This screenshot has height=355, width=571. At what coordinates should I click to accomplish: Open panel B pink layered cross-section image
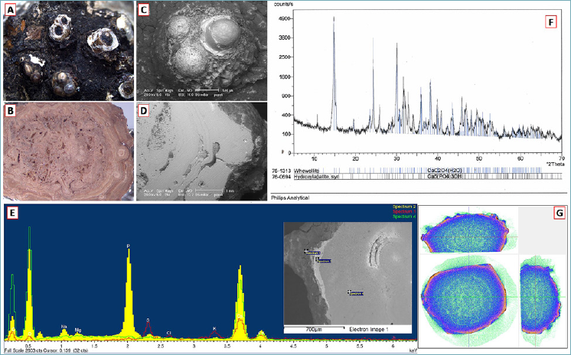(68, 151)
